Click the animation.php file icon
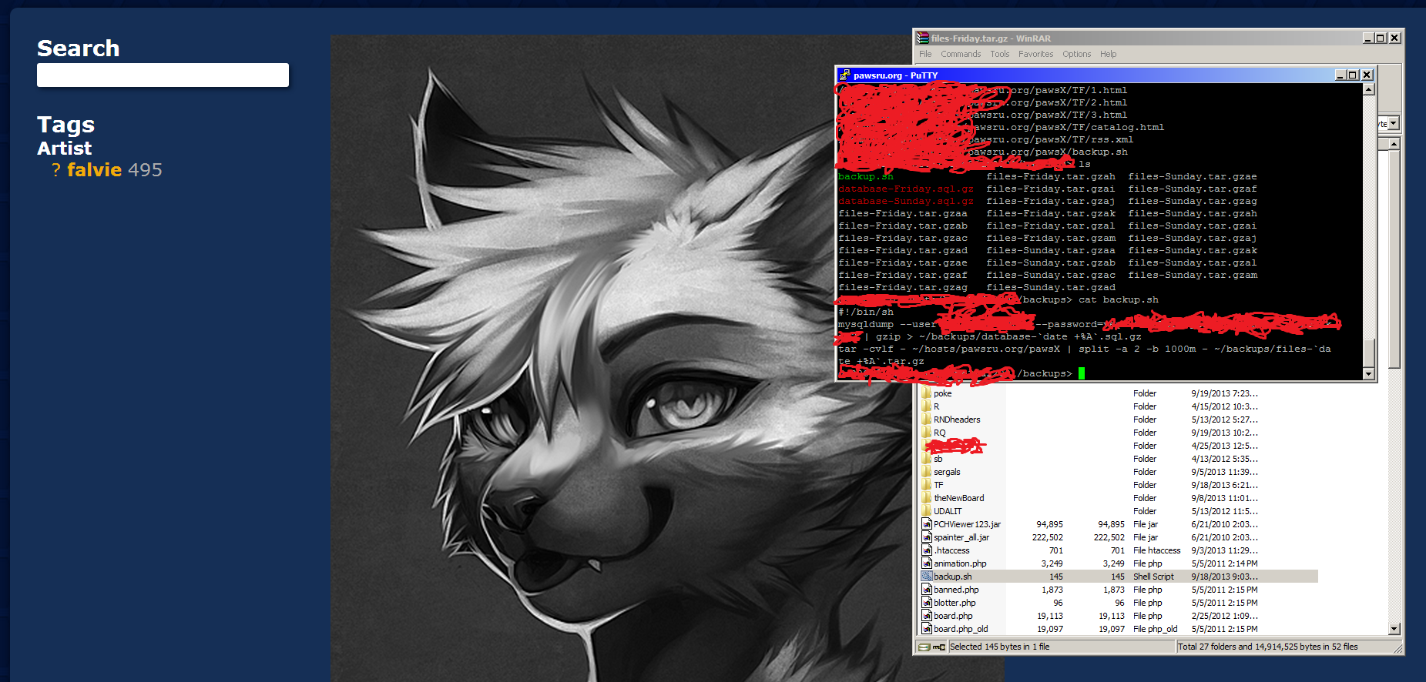Viewport: 1426px width, 682px height. click(x=927, y=563)
